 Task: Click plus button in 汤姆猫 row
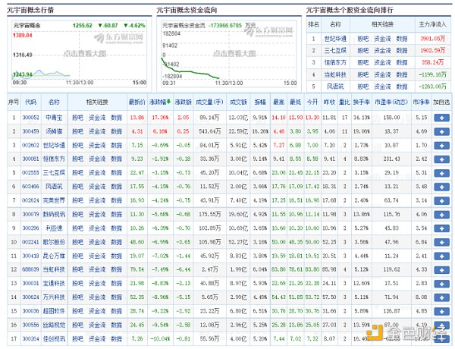[x=441, y=131]
